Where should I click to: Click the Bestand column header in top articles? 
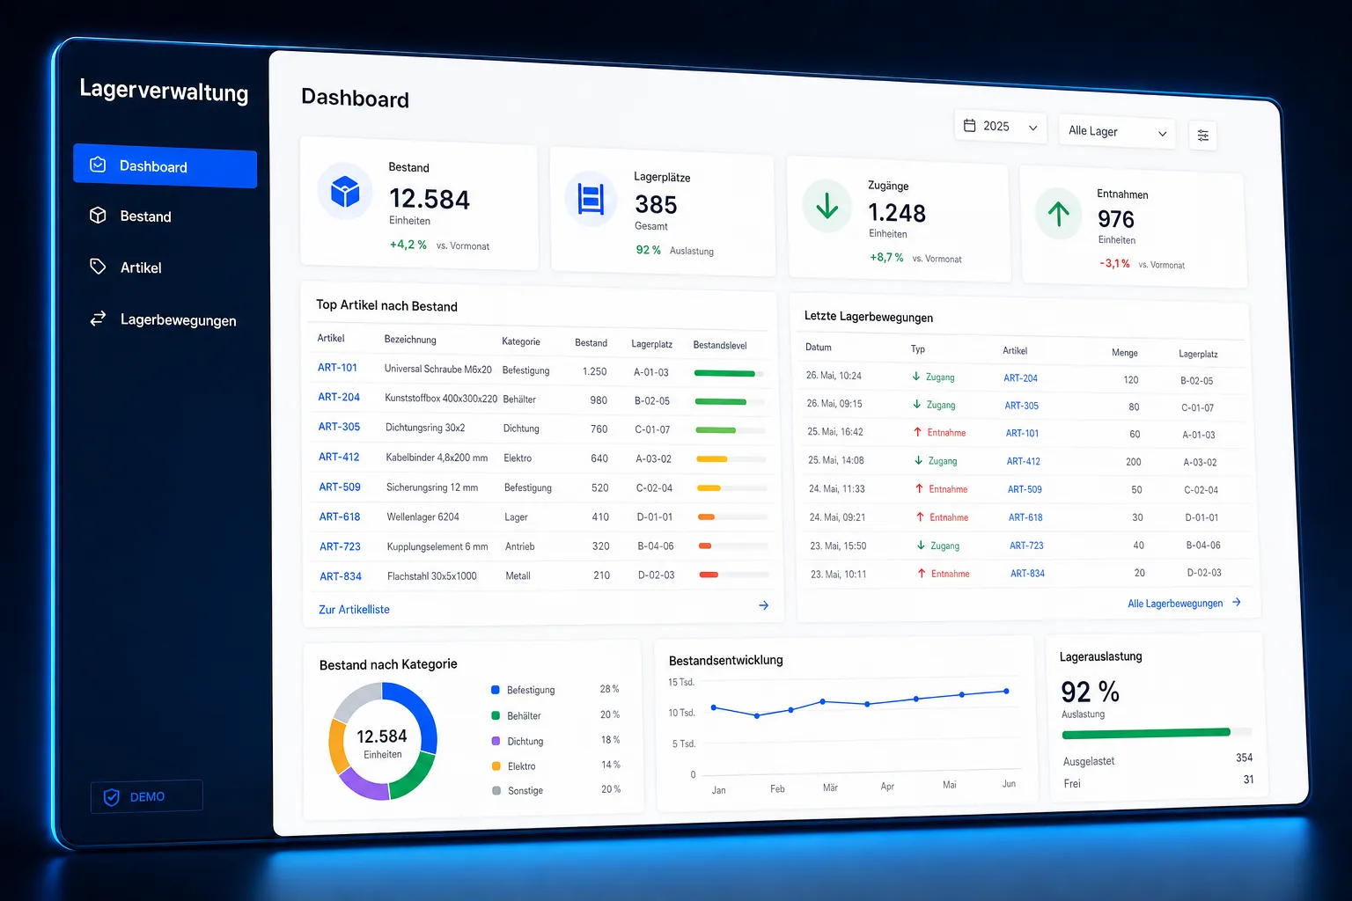pyautogui.click(x=591, y=343)
